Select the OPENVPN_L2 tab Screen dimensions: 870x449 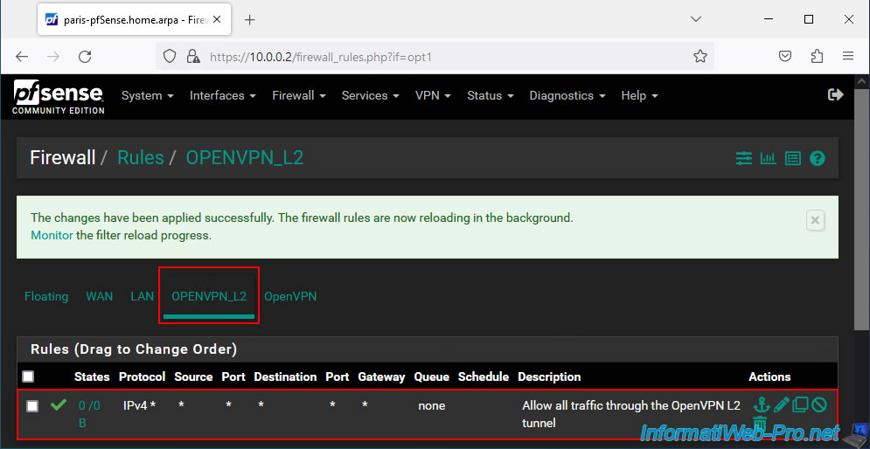coord(209,296)
